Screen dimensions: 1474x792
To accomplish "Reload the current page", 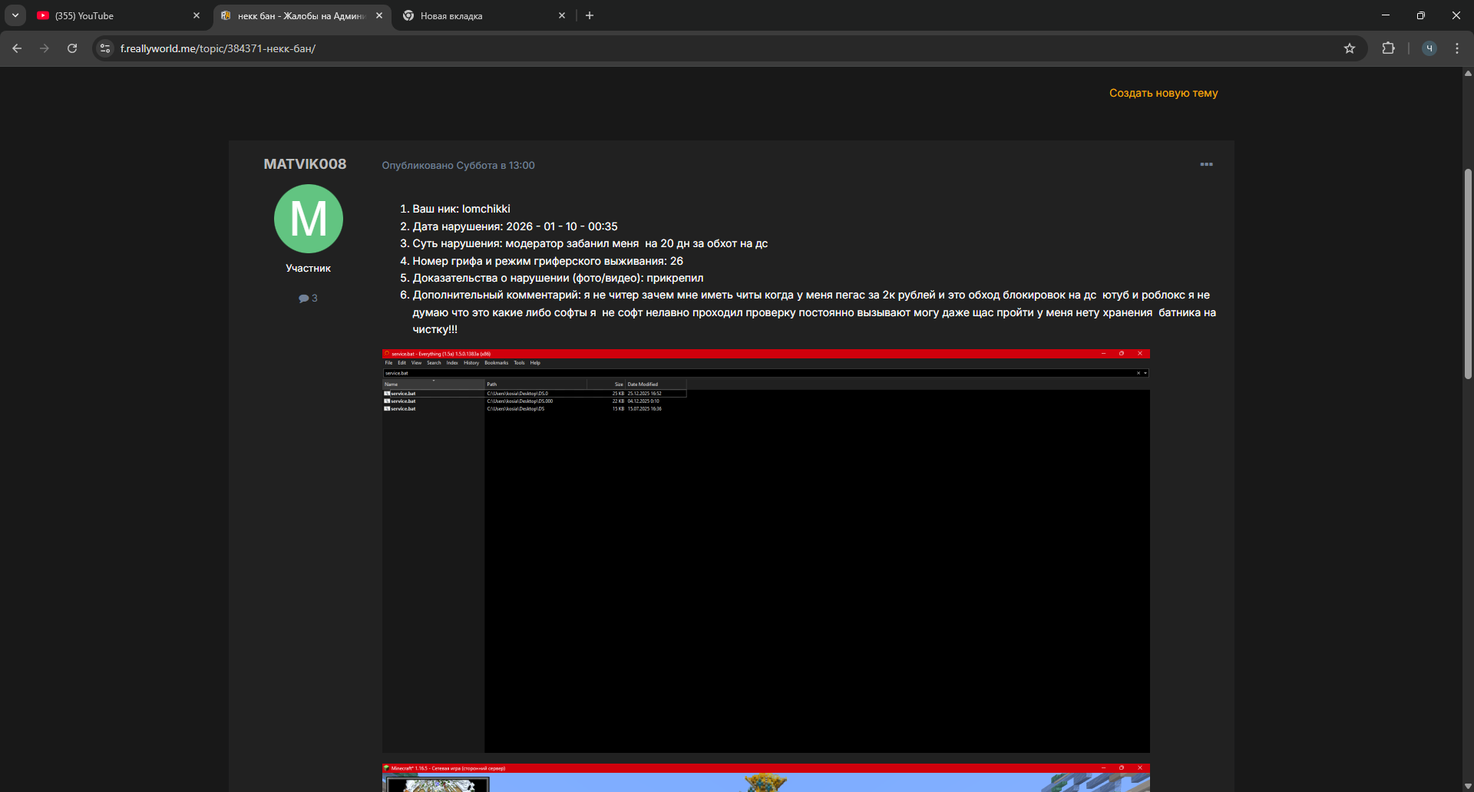I will coord(72,48).
